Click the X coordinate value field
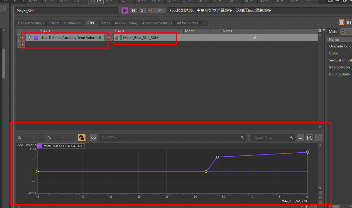The image size is (352, 208). pos(33,137)
